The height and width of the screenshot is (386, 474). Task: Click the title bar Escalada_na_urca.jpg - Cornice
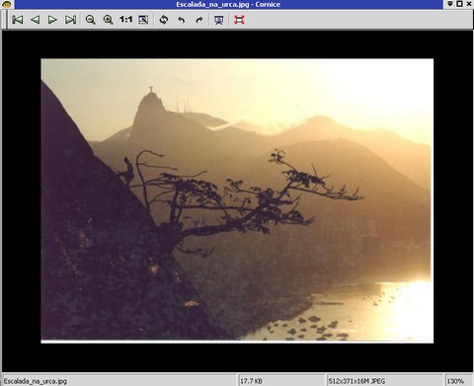[228, 4]
